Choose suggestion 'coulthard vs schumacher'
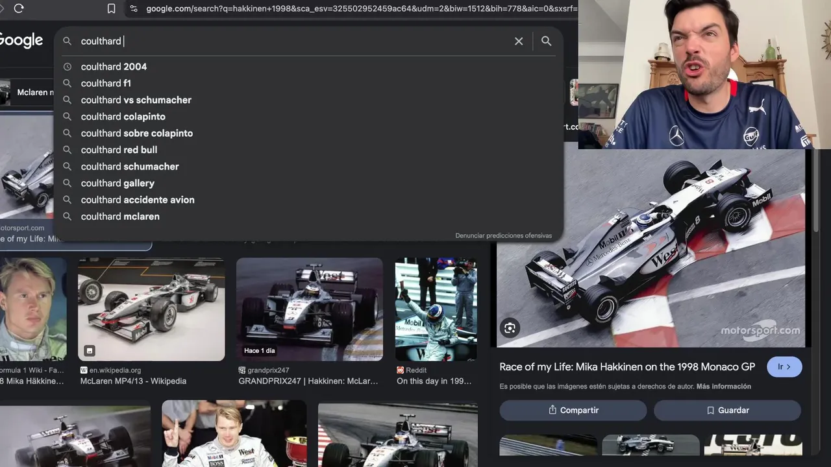The height and width of the screenshot is (467, 831). (x=308, y=100)
